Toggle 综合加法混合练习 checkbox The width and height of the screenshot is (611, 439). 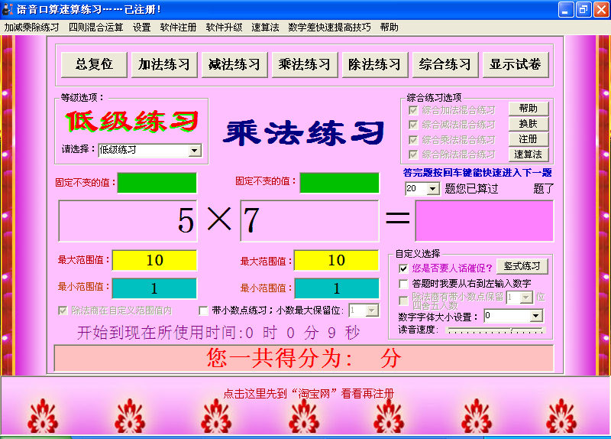click(x=413, y=110)
